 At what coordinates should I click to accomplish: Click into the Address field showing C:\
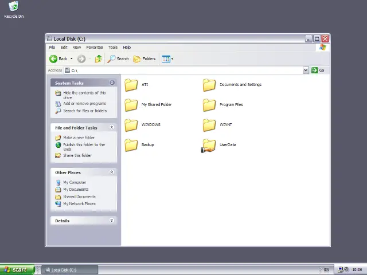183,70
